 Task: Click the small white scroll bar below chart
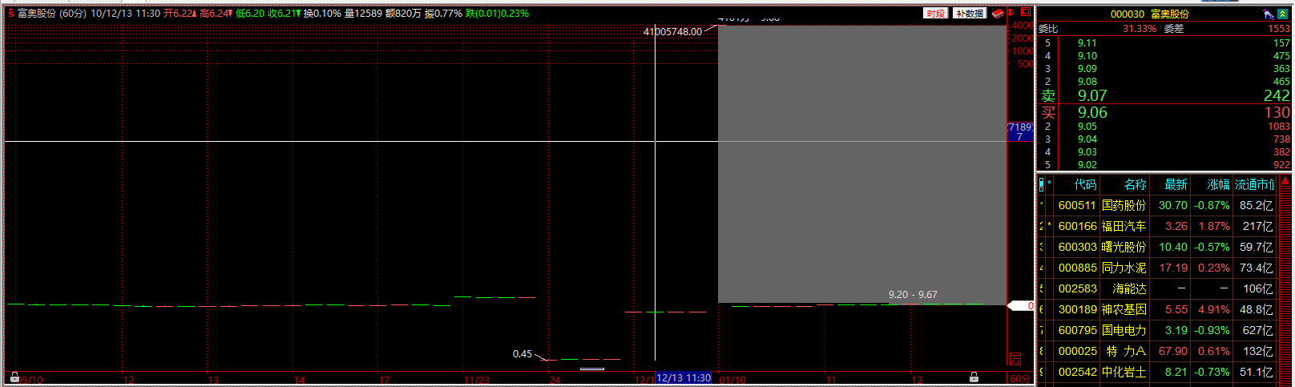(592, 369)
